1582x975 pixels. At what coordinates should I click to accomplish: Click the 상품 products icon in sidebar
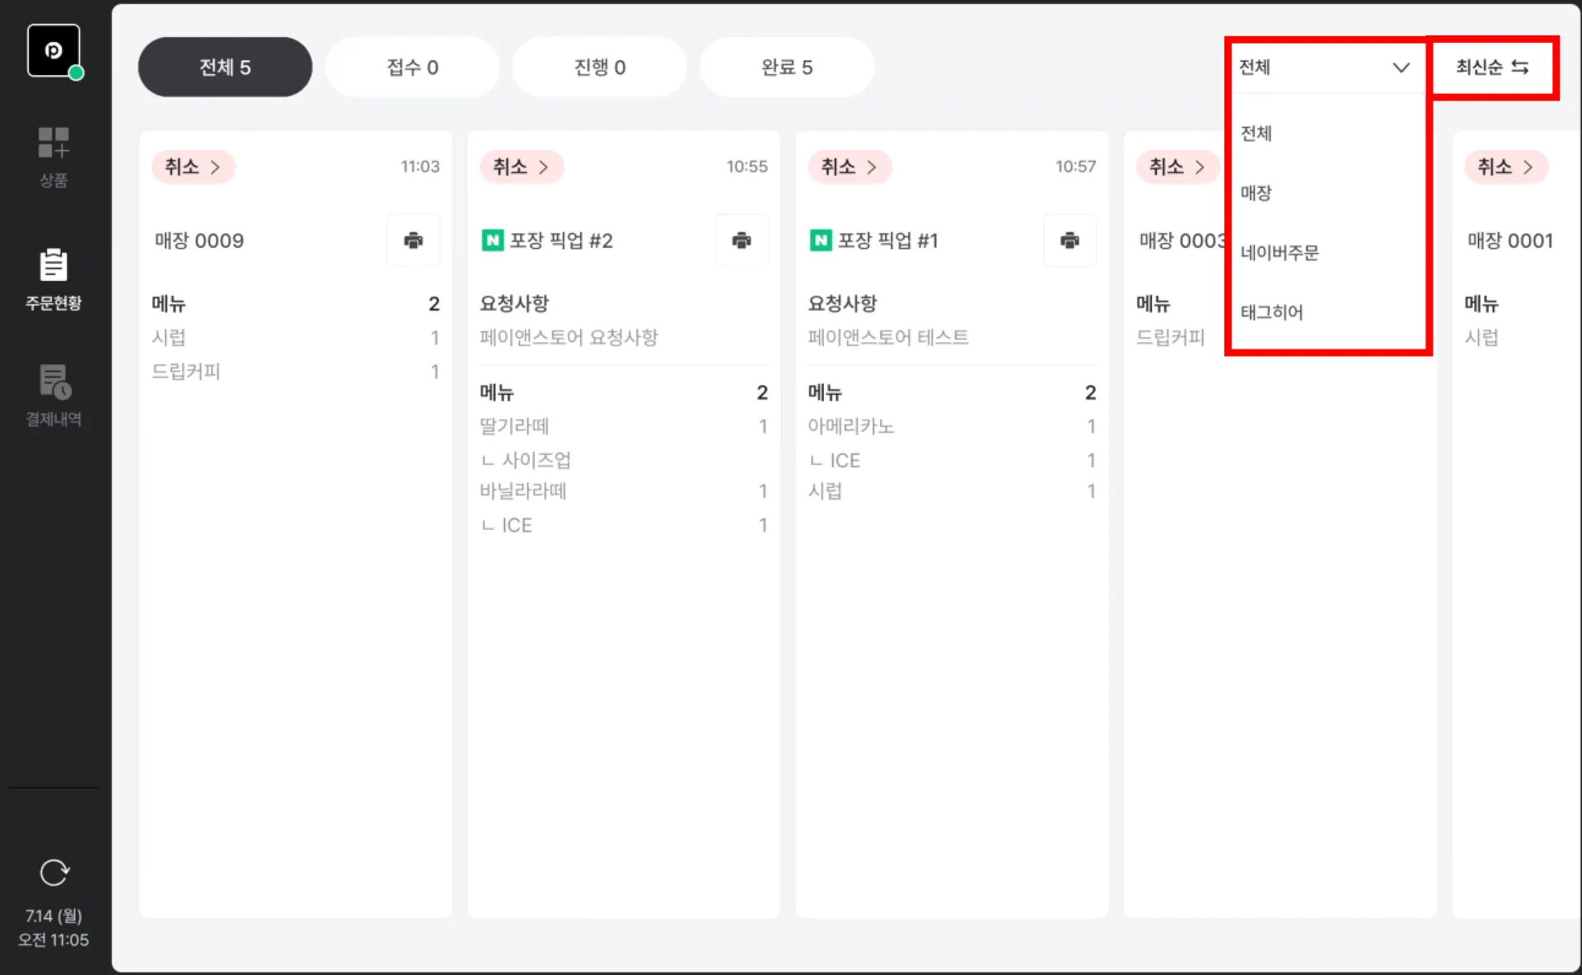54,155
